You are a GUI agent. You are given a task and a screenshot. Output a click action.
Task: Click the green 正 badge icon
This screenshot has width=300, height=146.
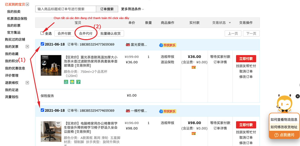click(66, 82)
